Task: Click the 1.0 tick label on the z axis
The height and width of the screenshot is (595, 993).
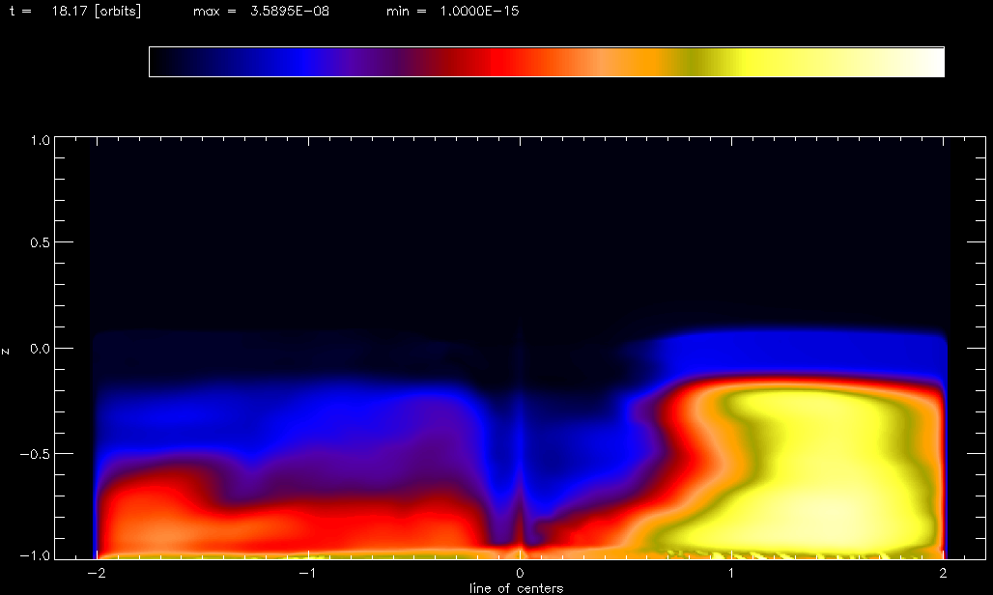Action: [38, 140]
